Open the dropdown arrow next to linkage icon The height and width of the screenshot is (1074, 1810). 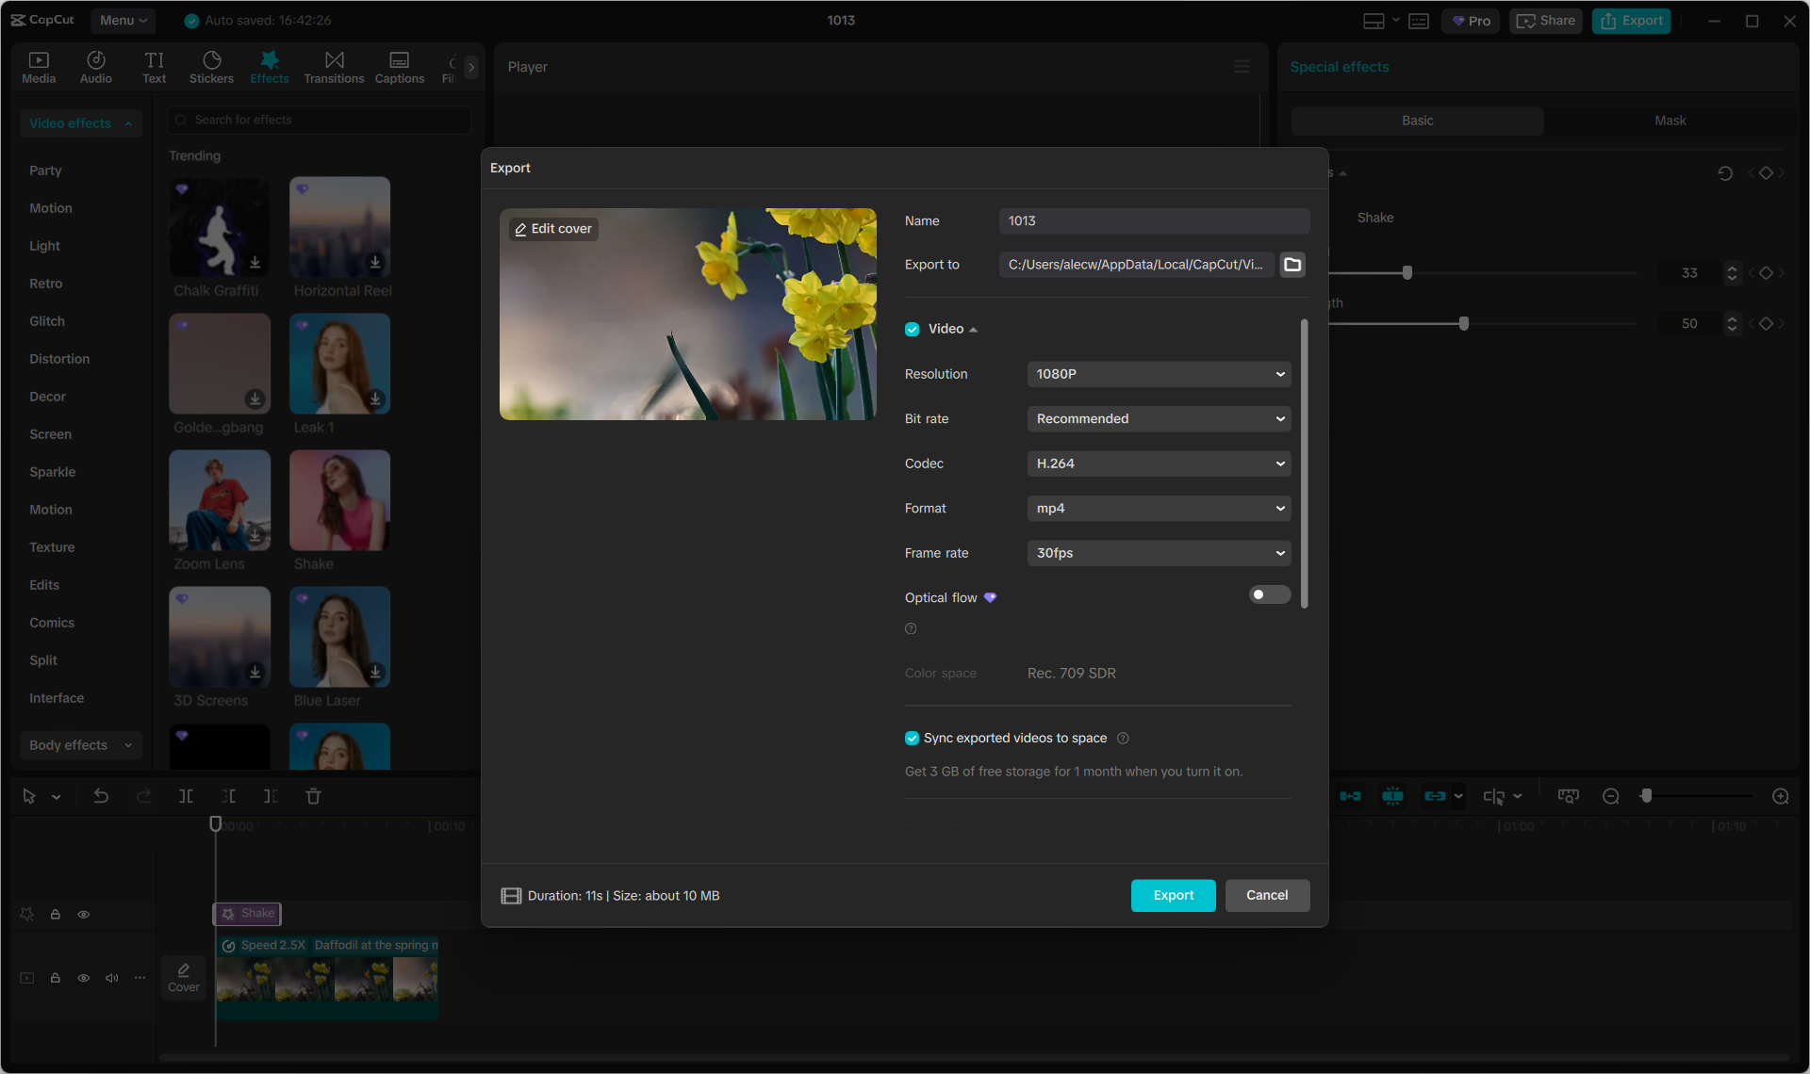(x=1459, y=796)
